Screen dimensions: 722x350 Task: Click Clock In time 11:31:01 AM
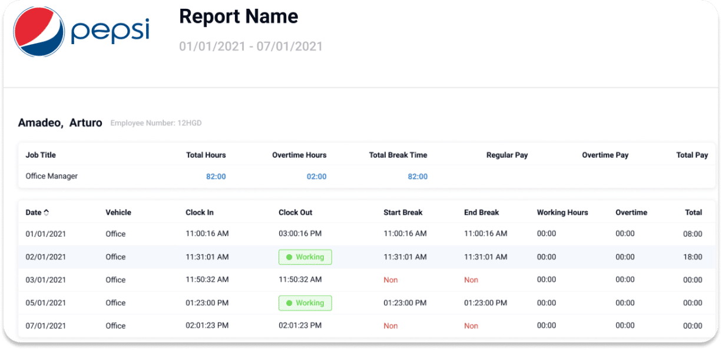[207, 257]
